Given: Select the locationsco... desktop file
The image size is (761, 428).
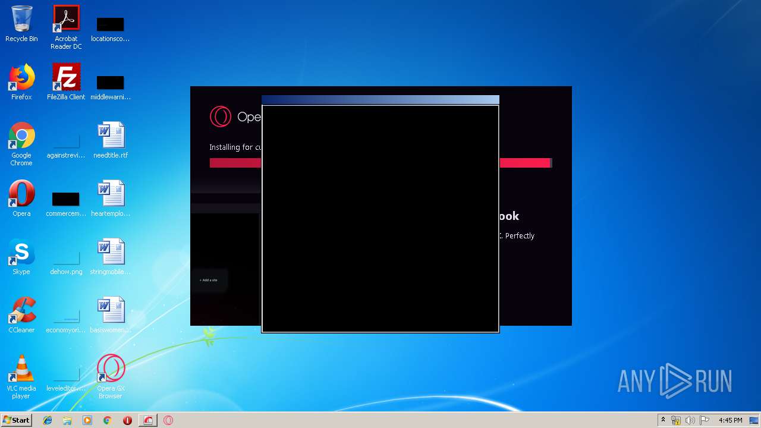Looking at the screenshot, I should tap(110, 29).
